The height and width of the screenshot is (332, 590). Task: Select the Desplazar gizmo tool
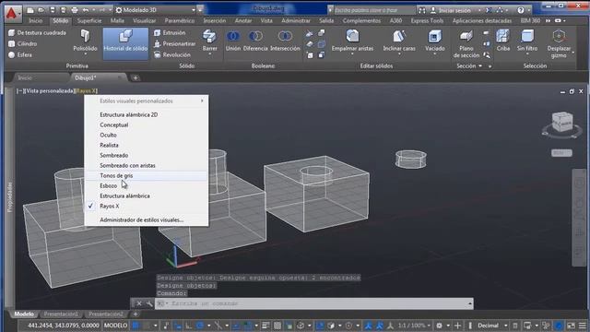(559, 44)
